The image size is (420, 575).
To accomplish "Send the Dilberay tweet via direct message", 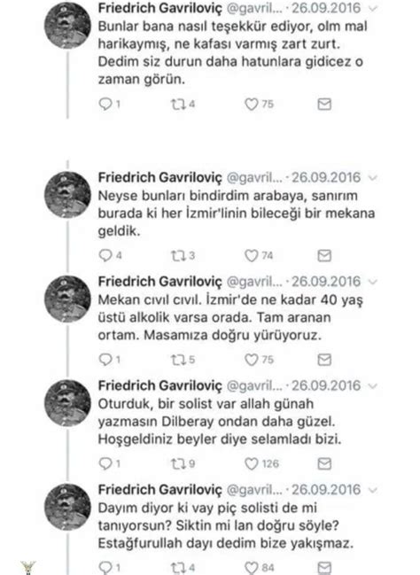I will click(x=324, y=464).
